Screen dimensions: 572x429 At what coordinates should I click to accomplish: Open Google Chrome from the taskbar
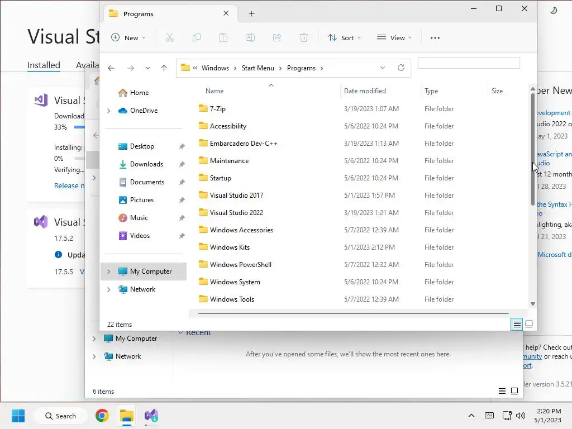click(102, 416)
